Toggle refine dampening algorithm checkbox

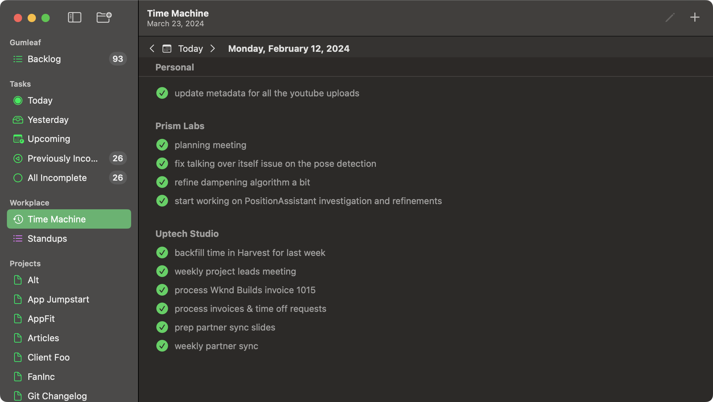[x=162, y=182]
